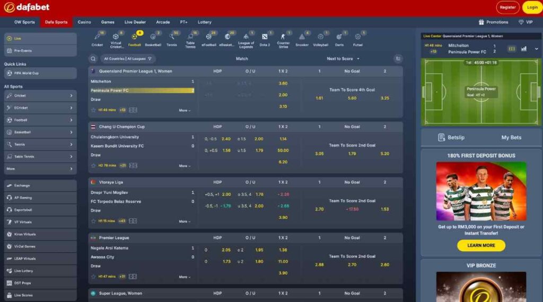The width and height of the screenshot is (543, 302).
Task: Select No Goal odds 5.60
Action: pos(352,98)
